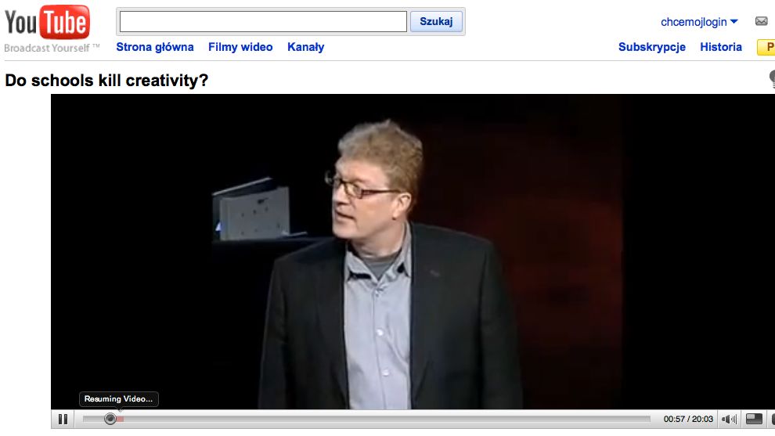Open the Kanały link
This screenshot has width=775, height=436.
pos(305,47)
